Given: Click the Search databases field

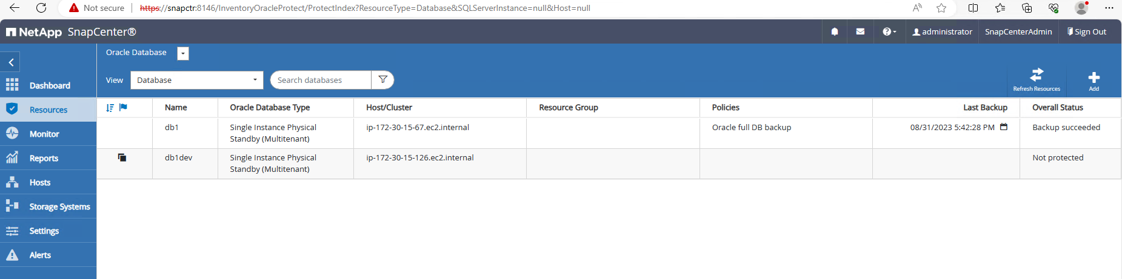Looking at the screenshot, I should (321, 80).
